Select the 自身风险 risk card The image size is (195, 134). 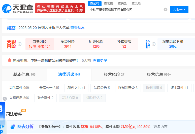(x=40, y=44)
